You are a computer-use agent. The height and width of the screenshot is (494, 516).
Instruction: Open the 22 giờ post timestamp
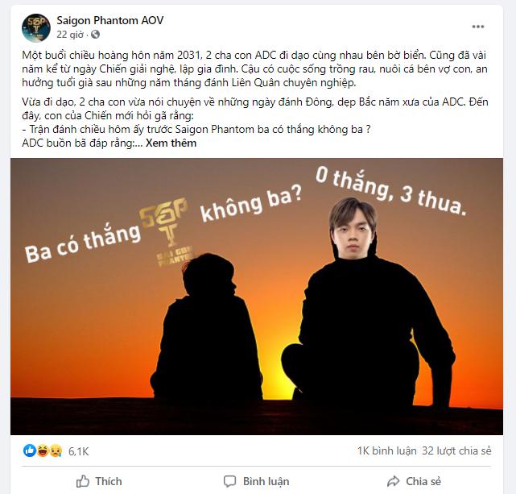[70, 35]
